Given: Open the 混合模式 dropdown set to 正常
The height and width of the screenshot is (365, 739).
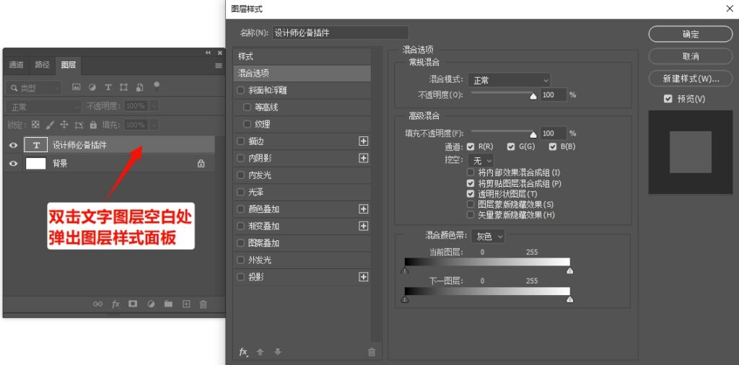Looking at the screenshot, I should pos(509,80).
